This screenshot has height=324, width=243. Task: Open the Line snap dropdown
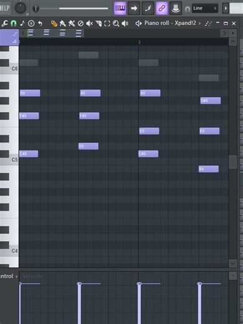tap(205, 8)
